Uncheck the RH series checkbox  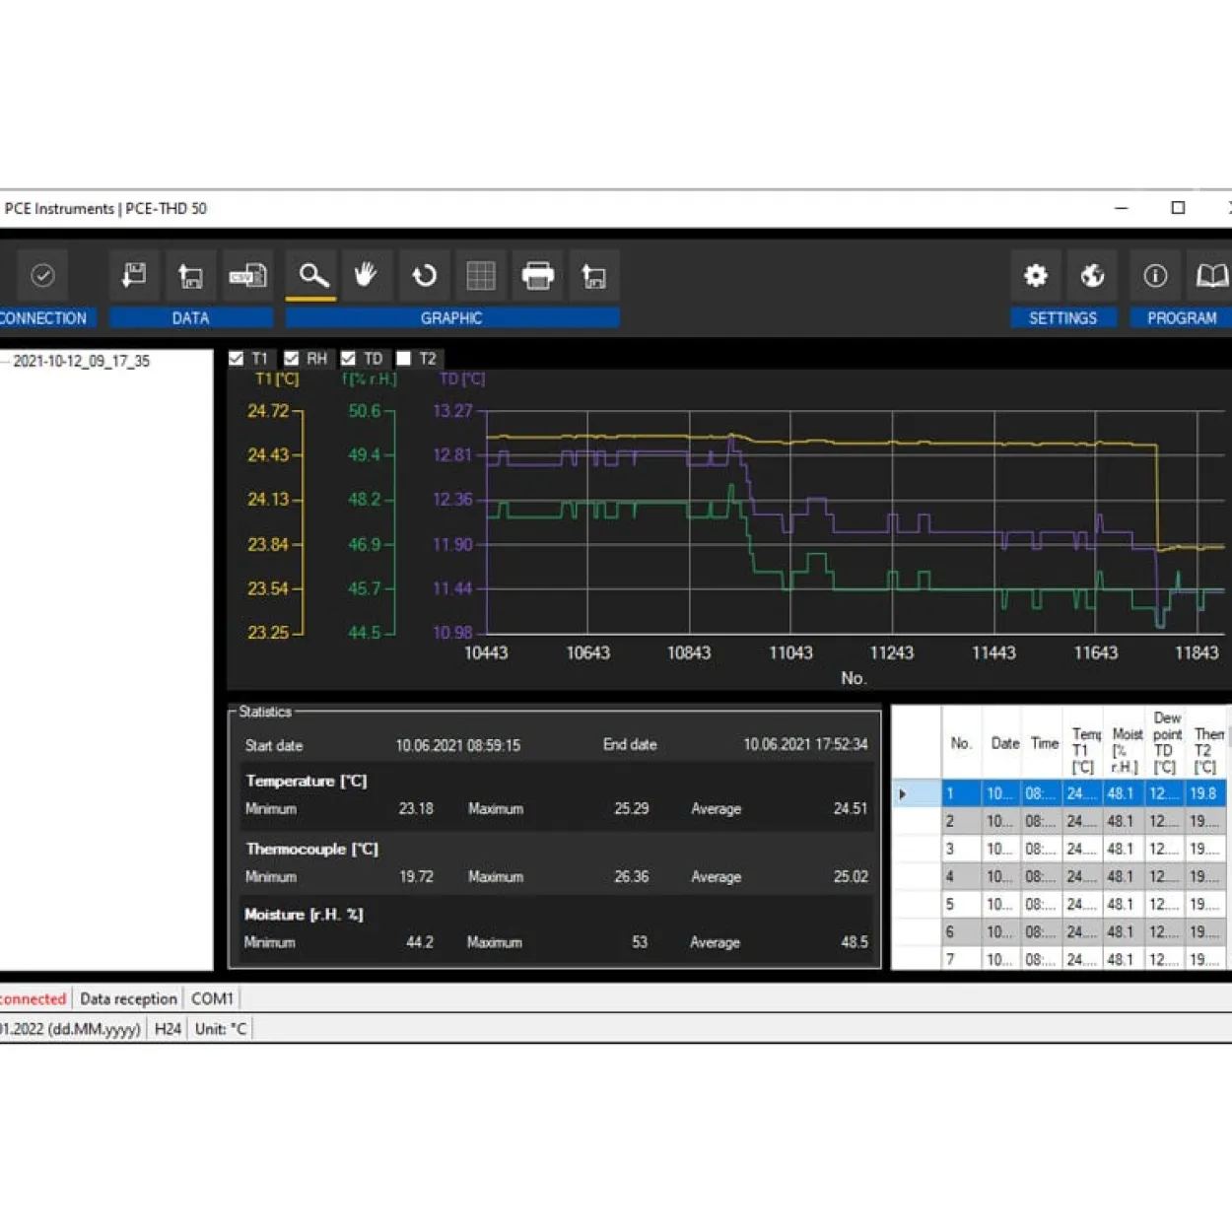pyautogui.click(x=292, y=359)
